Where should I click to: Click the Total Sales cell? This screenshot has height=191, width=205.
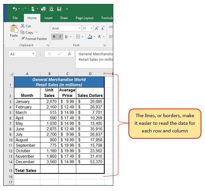coord(27,169)
